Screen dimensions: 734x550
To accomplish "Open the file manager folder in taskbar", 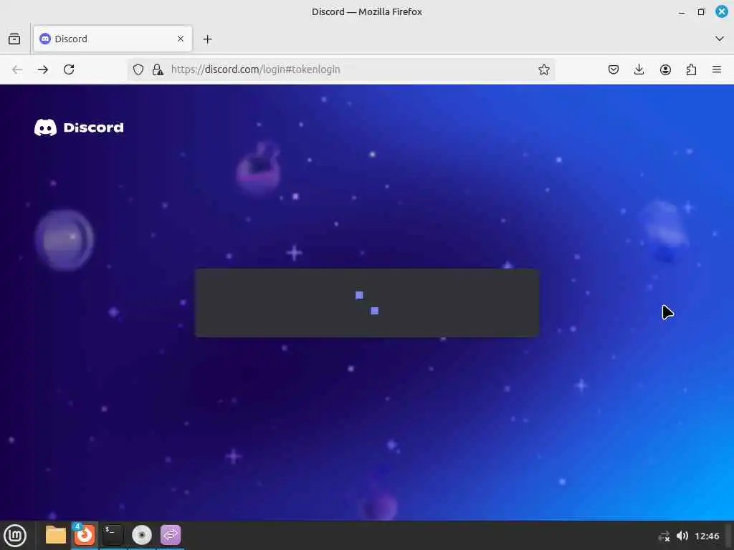I will 56,535.
